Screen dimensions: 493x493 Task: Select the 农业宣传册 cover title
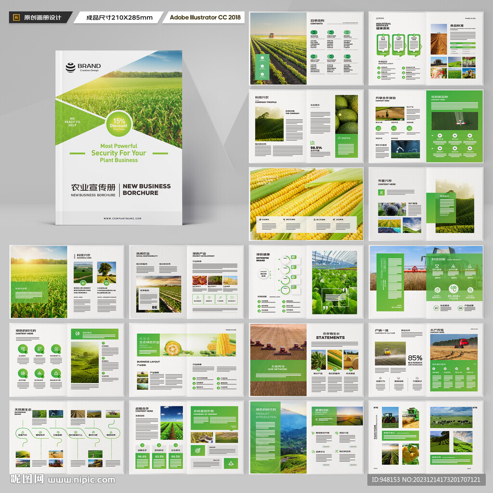[93, 187]
